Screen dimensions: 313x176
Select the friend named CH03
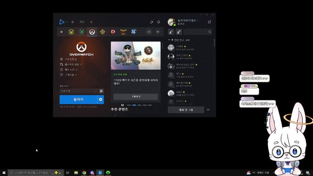pyautogui.click(x=190, y=93)
